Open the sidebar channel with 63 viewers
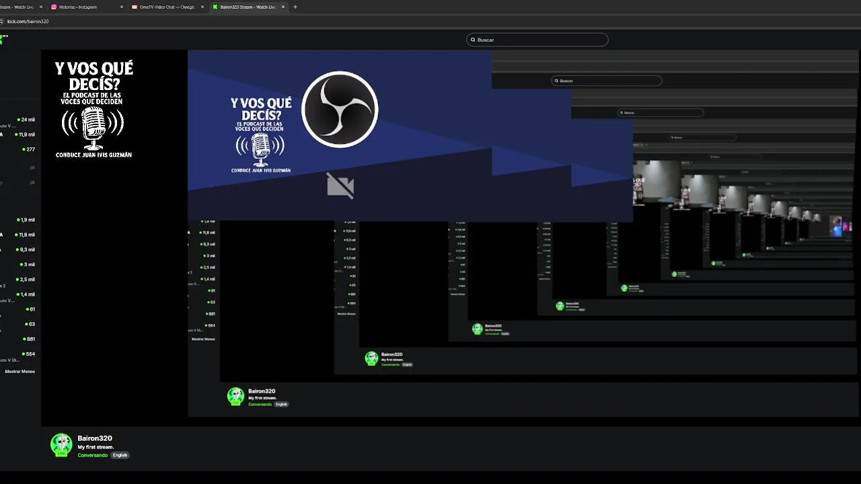Screen dimensions: 861x484 [x=18, y=324]
